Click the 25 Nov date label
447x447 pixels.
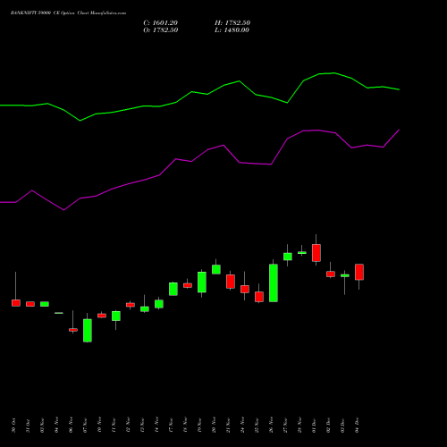coord(257,426)
